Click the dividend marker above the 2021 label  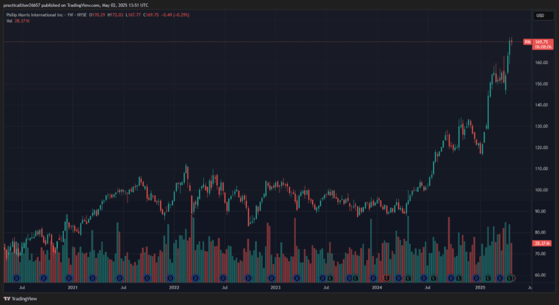tap(68, 278)
